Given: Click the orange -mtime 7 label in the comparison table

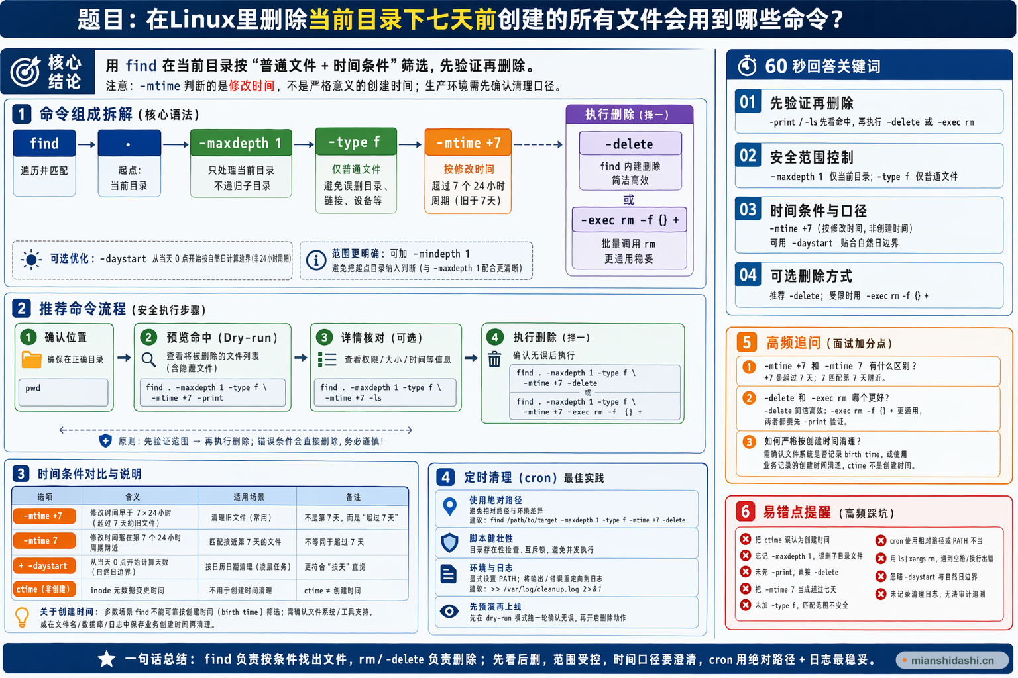Looking at the screenshot, I should [x=44, y=541].
